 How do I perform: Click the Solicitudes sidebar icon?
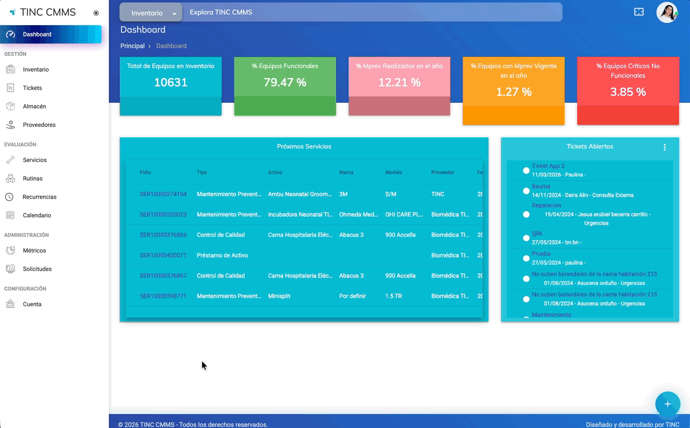click(11, 269)
